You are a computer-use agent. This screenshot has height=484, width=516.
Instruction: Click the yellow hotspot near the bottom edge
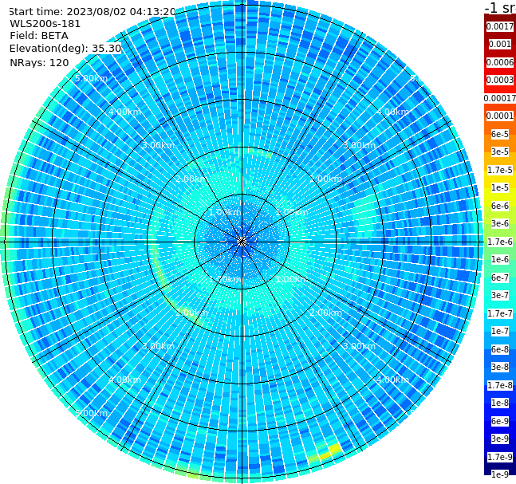[x=330, y=451]
